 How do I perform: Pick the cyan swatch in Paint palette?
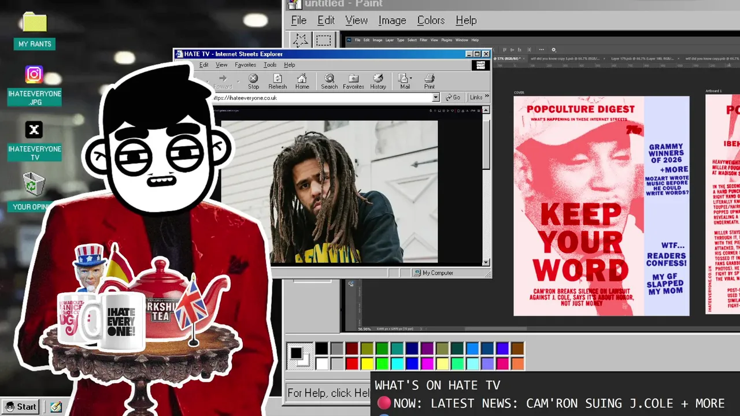397,363
